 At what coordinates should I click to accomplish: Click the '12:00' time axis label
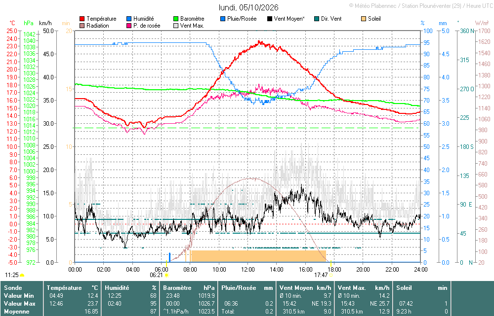point(248,270)
